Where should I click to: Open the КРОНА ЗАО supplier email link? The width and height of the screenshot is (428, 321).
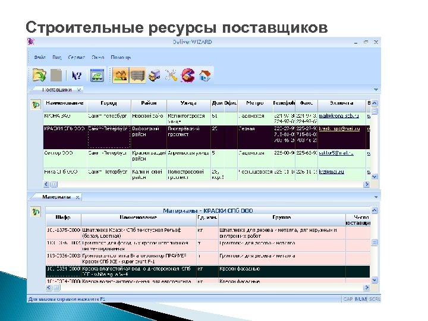coord(339,116)
